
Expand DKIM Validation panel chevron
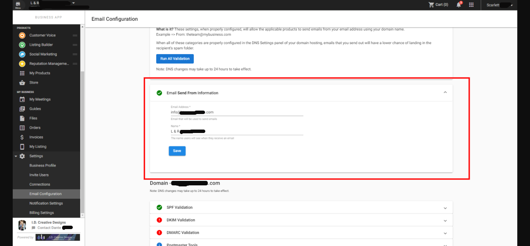[x=445, y=221]
